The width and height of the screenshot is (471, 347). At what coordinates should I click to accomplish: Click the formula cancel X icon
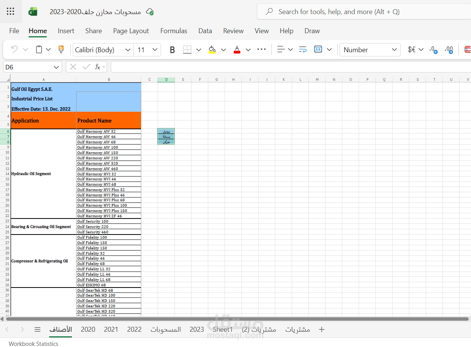tap(73, 67)
